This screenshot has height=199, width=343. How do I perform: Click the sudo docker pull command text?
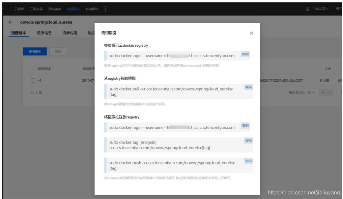[171, 91]
